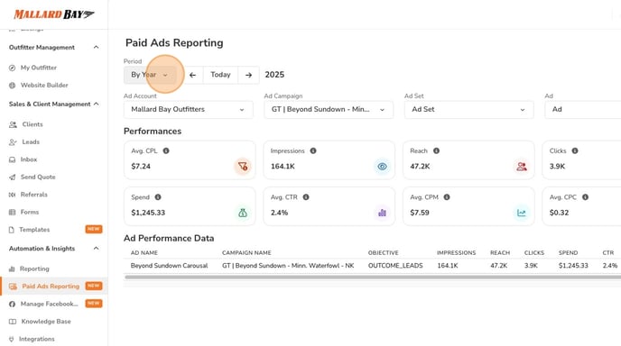
Task: Collapse the Automation & Insights section
Action: pos(96,249)
